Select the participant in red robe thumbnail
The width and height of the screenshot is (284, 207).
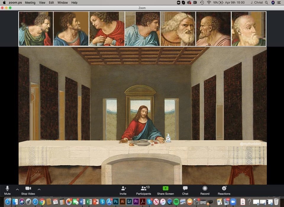(107, 29)
